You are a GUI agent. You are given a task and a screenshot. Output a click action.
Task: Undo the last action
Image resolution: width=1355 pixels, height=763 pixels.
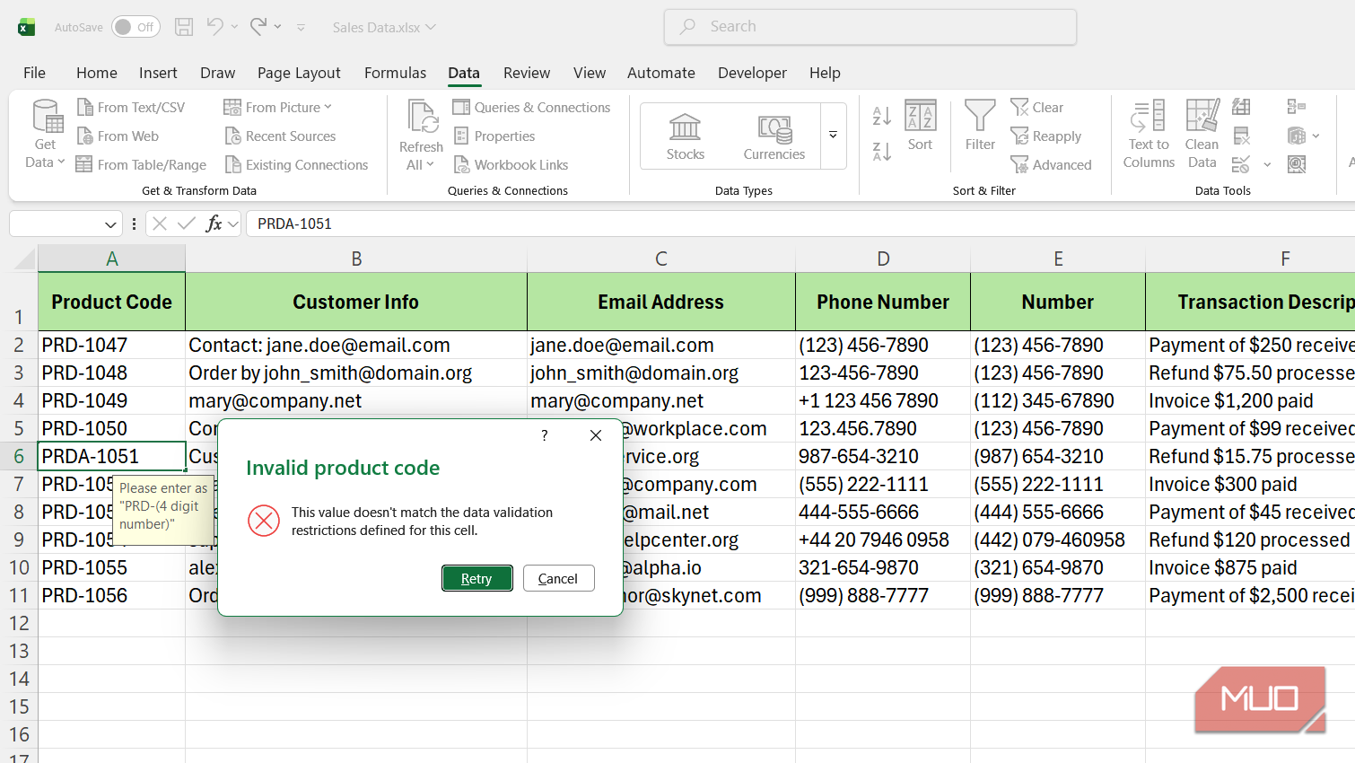click(x=215, y=27)
